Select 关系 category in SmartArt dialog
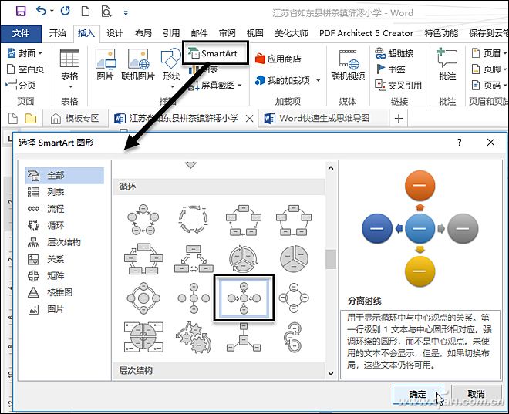 tap(64, 259)
